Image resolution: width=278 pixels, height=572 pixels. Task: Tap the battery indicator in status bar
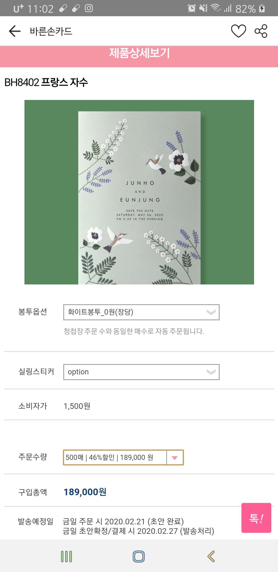(262, 9)
